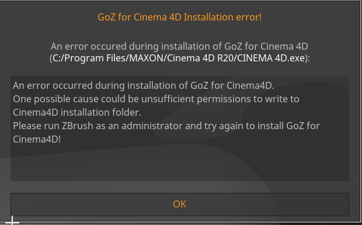Click the final 'Cinema4D!' line of message
Image resolution: width=362 pixels, height=225 pixels.
pyautogui.click(x=37, y=139)
